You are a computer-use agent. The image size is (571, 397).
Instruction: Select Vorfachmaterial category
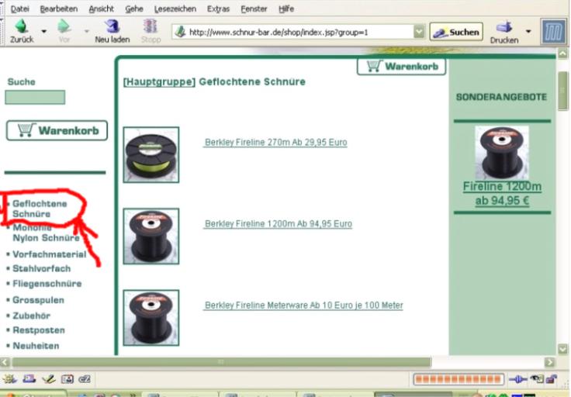pyautogui.click(x=50, y=254)
